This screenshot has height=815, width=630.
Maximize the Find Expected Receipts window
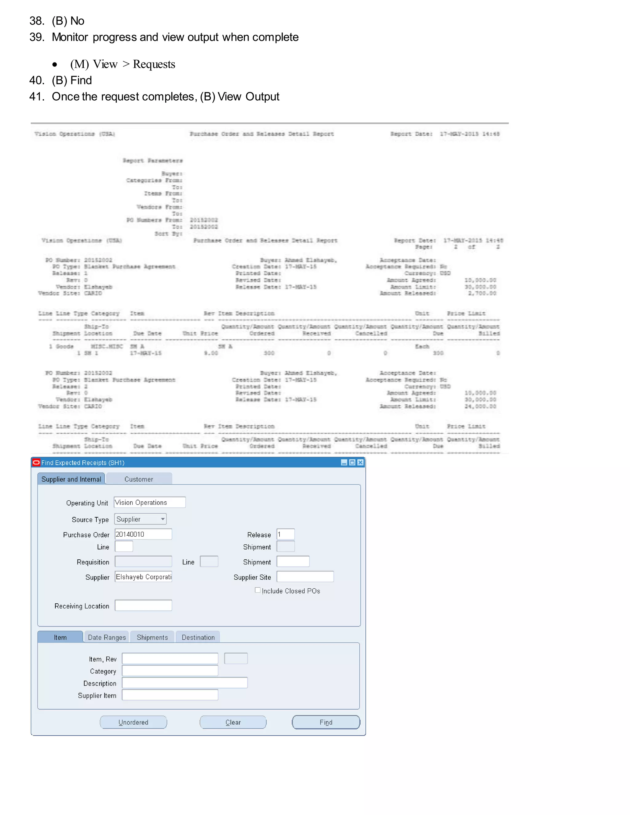(352, 462)
